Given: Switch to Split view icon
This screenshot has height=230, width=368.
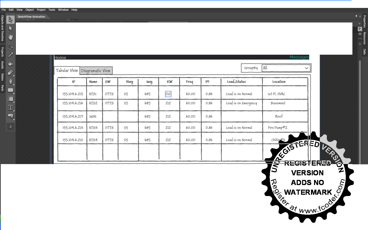Looking at the screenshot, I should 360,39.
